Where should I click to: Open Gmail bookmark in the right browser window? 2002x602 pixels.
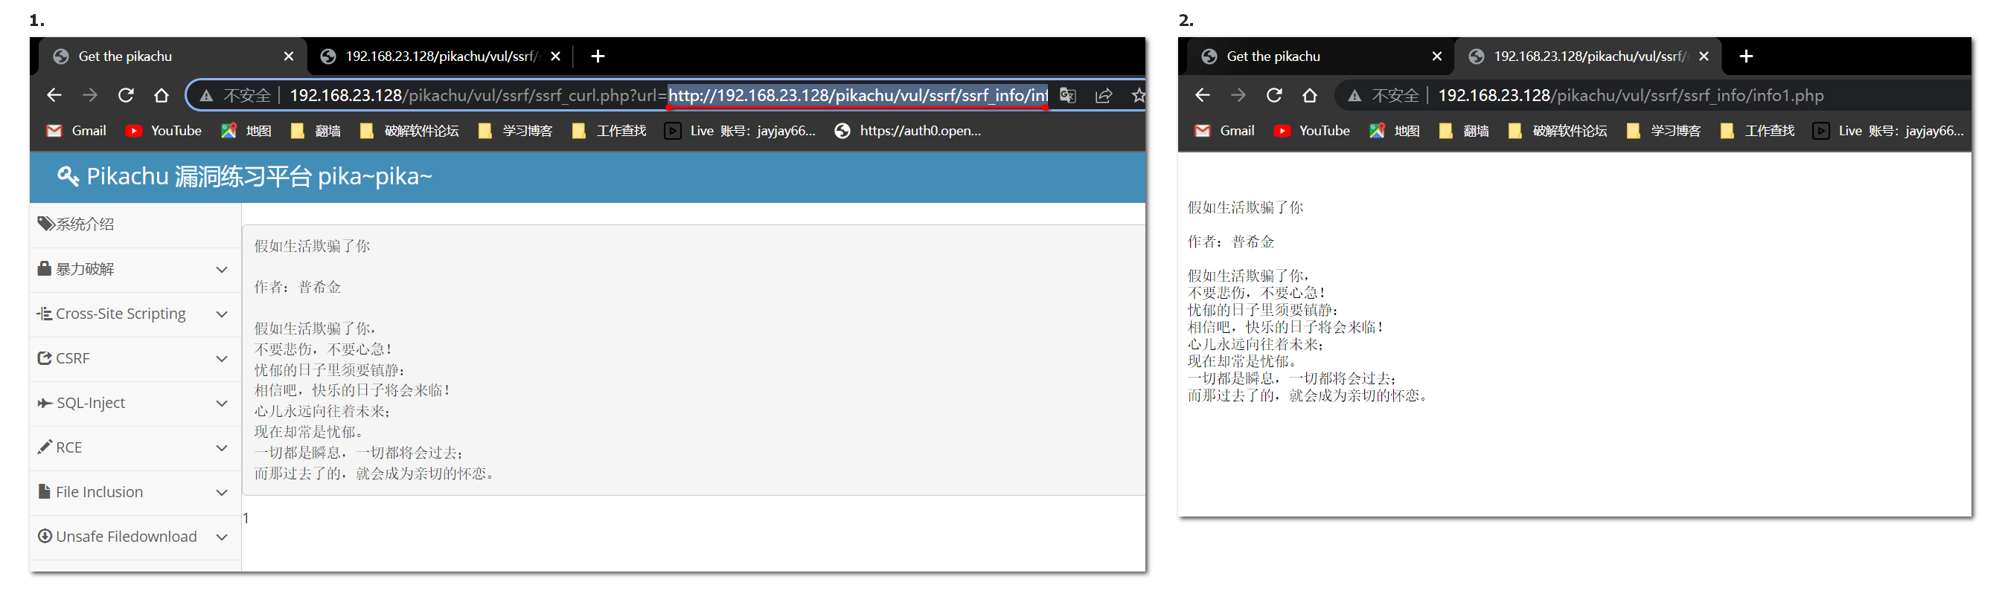[x=1225, y=131]
